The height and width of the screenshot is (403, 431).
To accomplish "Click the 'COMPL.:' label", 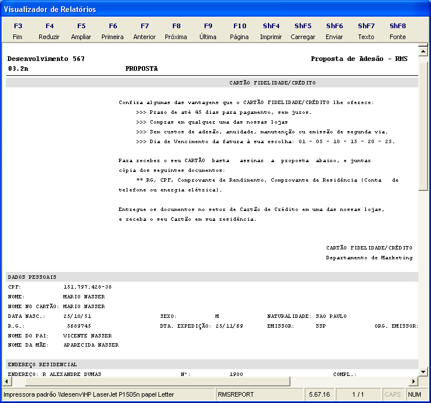I will [345, 374].
